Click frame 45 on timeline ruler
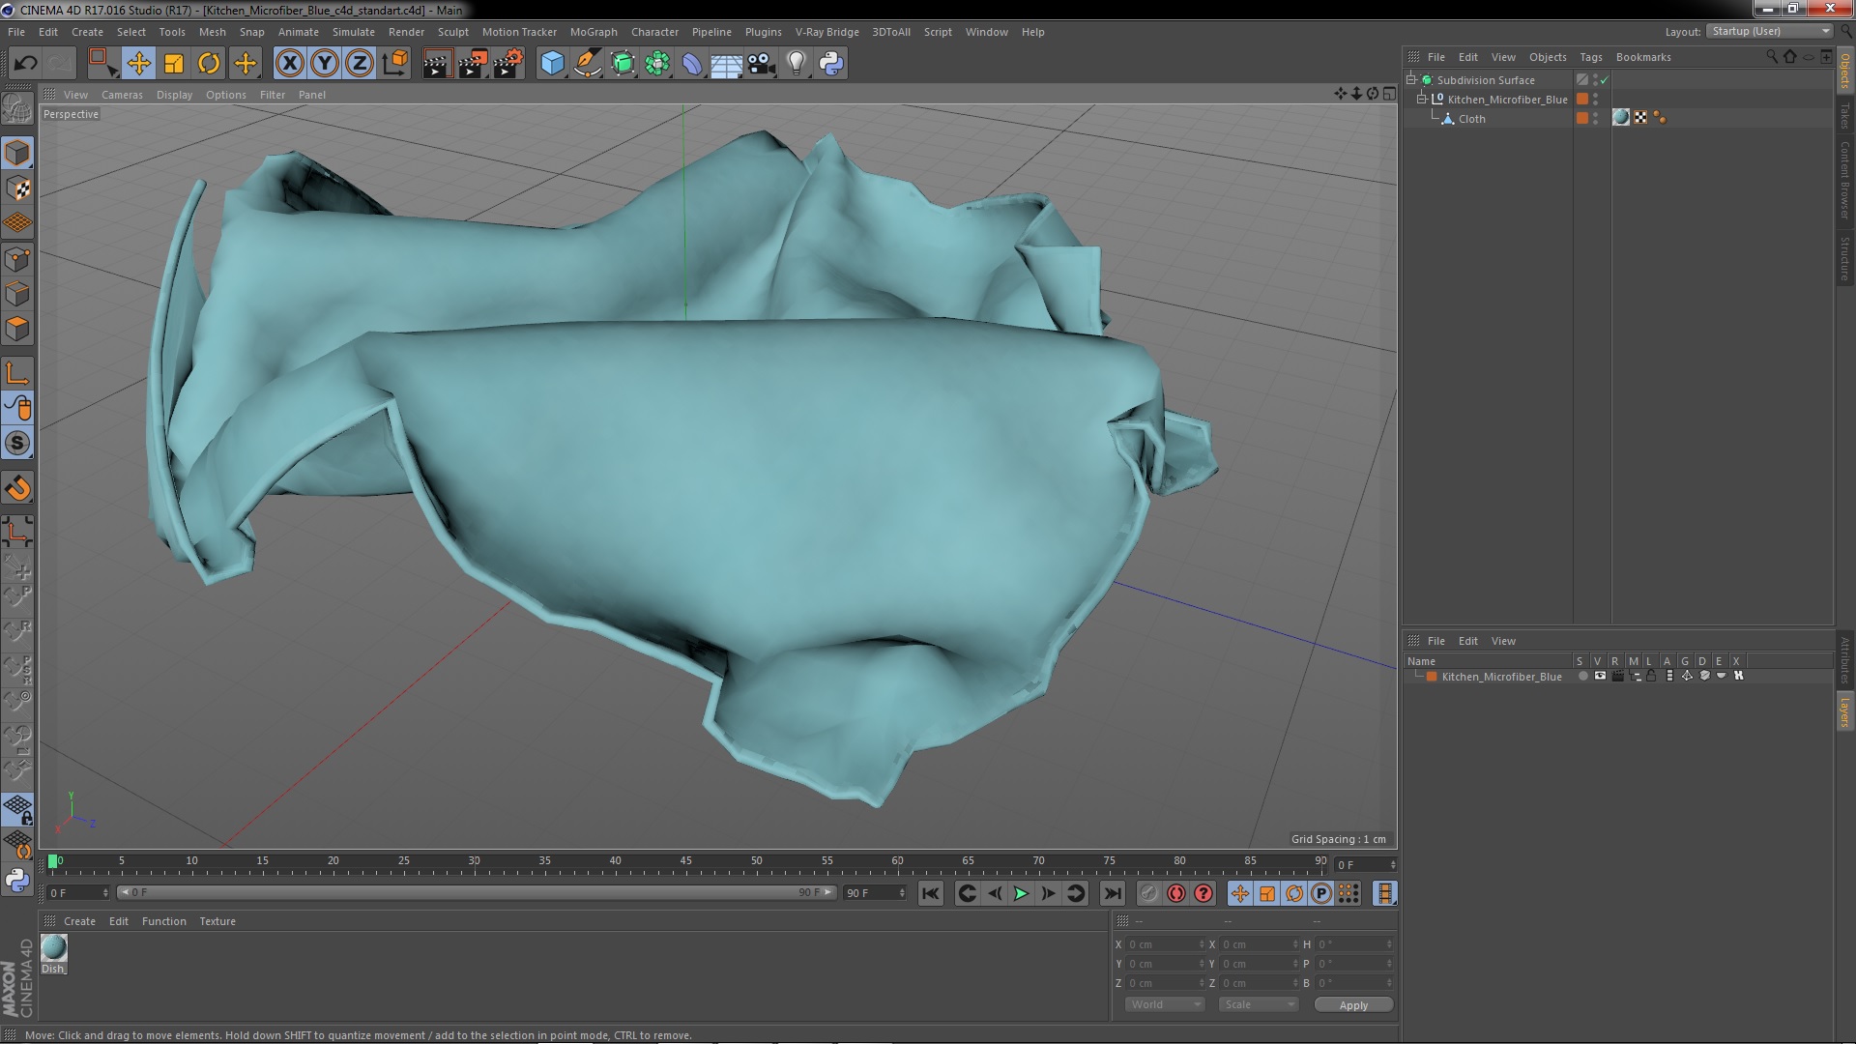 (685, 861)
